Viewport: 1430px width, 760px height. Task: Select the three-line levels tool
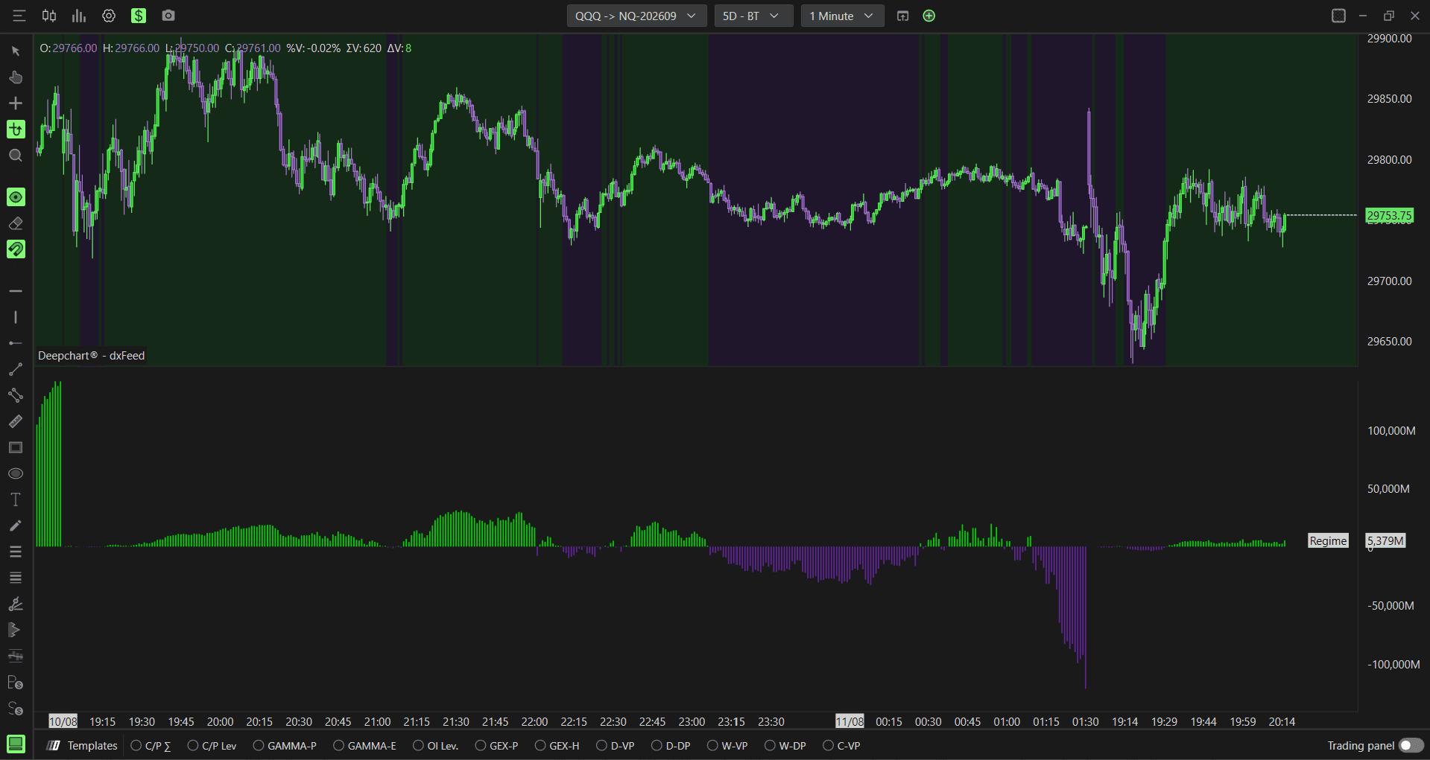coord(16,552)
